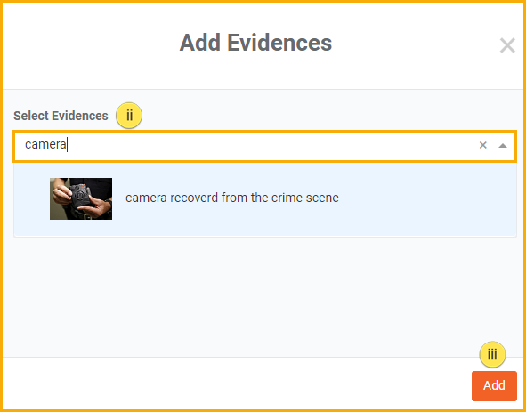Click the 'Select Evidences' field label
The image size is (526, 412).
[x=61, y=116]
